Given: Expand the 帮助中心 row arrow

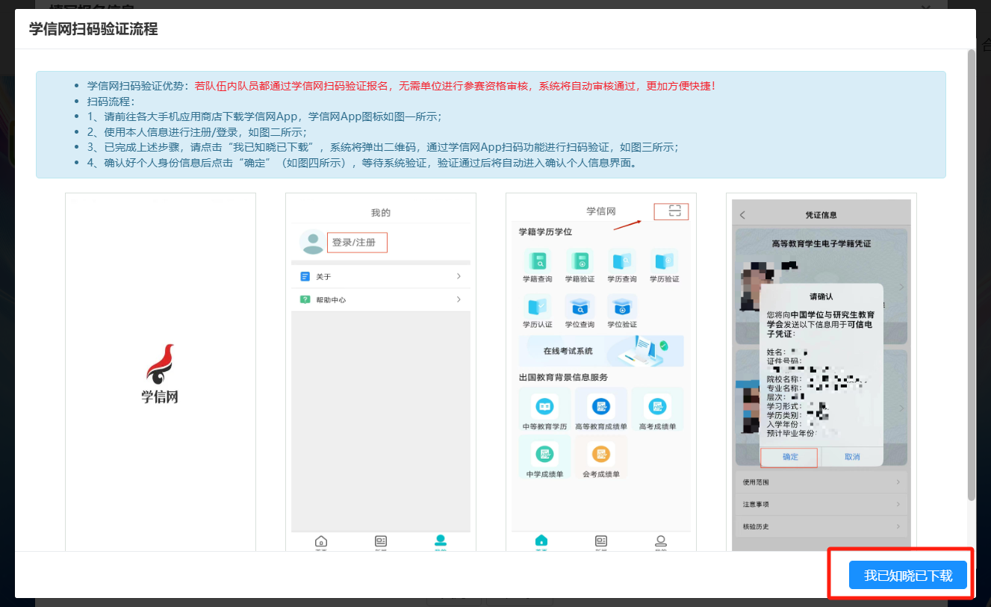Looking at the screenshot, I should (x=459, y=299).
